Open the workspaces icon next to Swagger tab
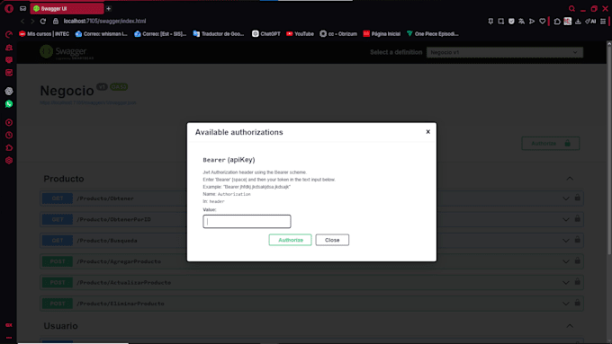The height and width of the screenshot is (344, 612). [x=23, y=9]
